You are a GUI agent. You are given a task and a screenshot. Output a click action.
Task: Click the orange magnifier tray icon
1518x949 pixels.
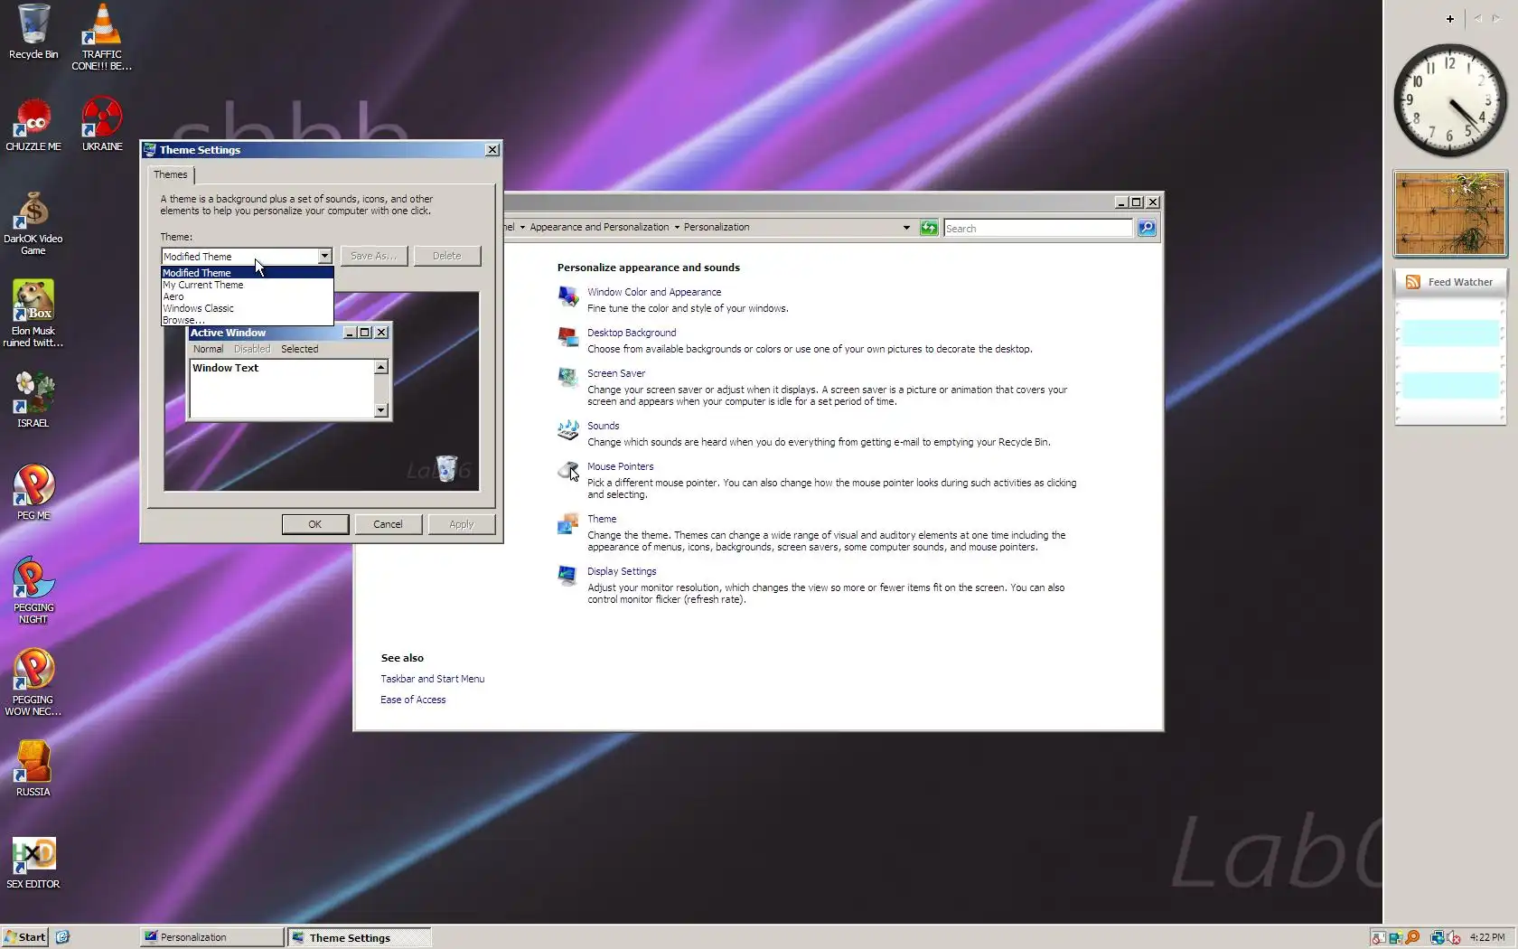(x=1412, y=937)
